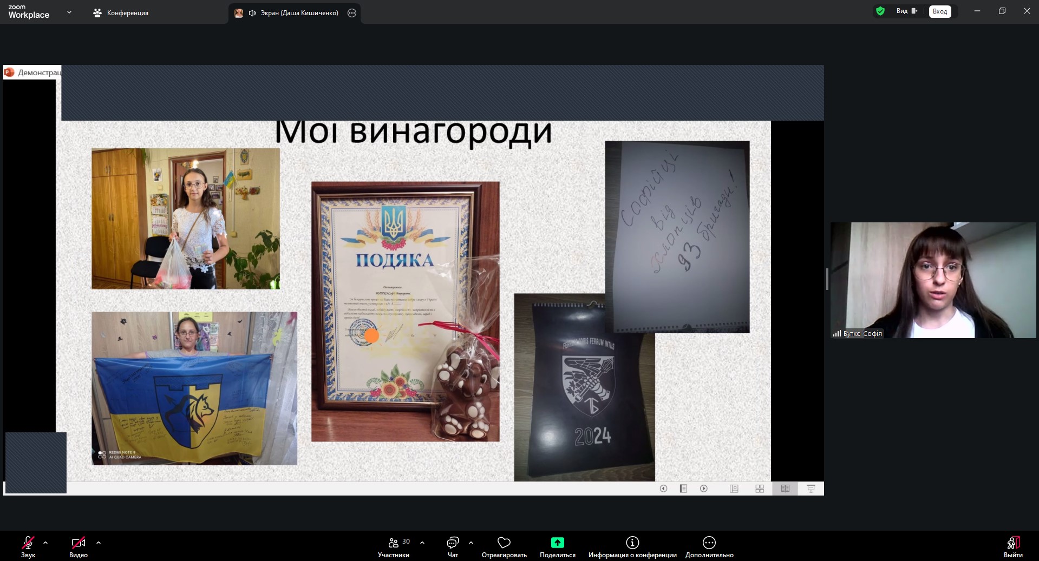Toggle PowerPoint reading view button
The image size is (1039, 561).
click(785, 489)
